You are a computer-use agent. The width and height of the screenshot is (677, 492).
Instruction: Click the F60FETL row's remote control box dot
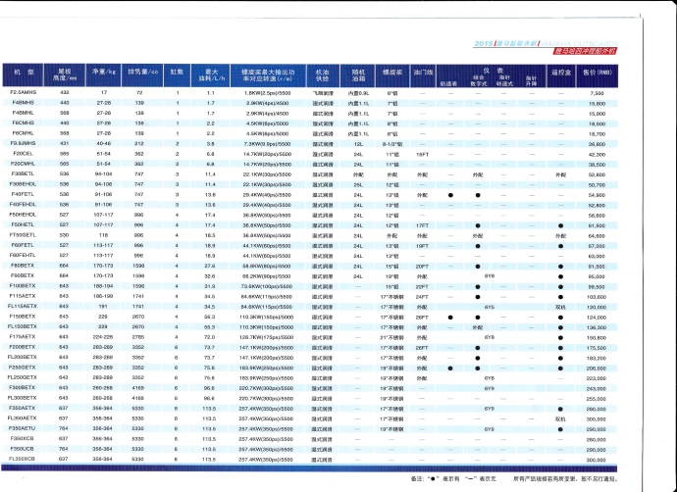point(561,244)
